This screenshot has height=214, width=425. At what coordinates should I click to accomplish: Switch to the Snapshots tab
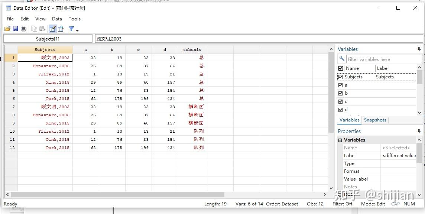375,120
